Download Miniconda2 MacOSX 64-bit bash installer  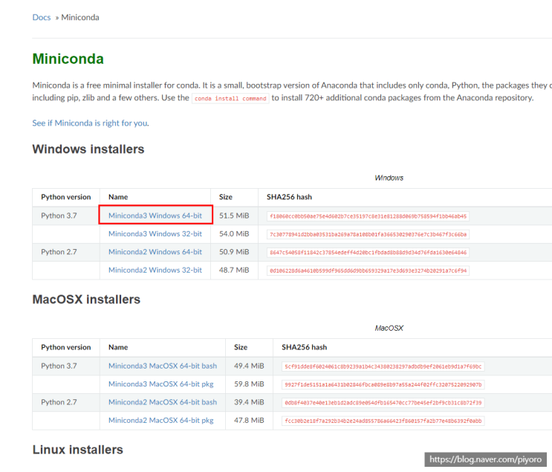162,402
